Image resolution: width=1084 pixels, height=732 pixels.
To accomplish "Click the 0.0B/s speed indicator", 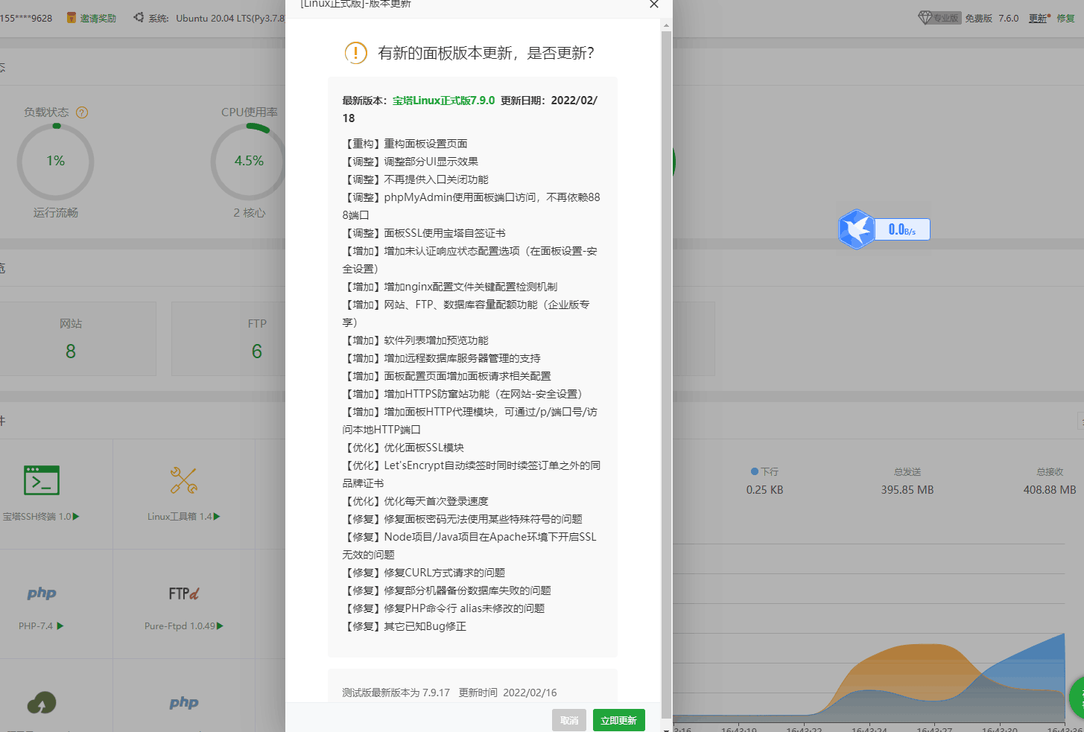I will coord(902,229).
